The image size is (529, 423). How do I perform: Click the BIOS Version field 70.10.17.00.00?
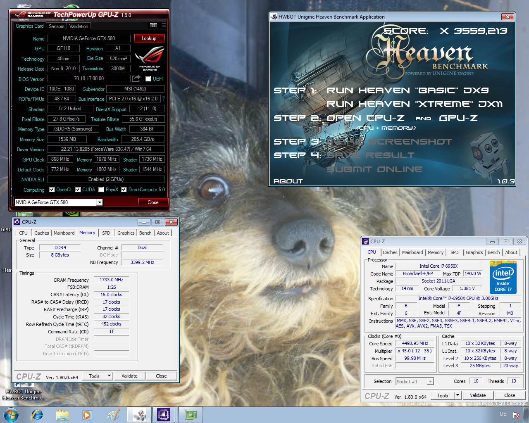coord(89,78)
